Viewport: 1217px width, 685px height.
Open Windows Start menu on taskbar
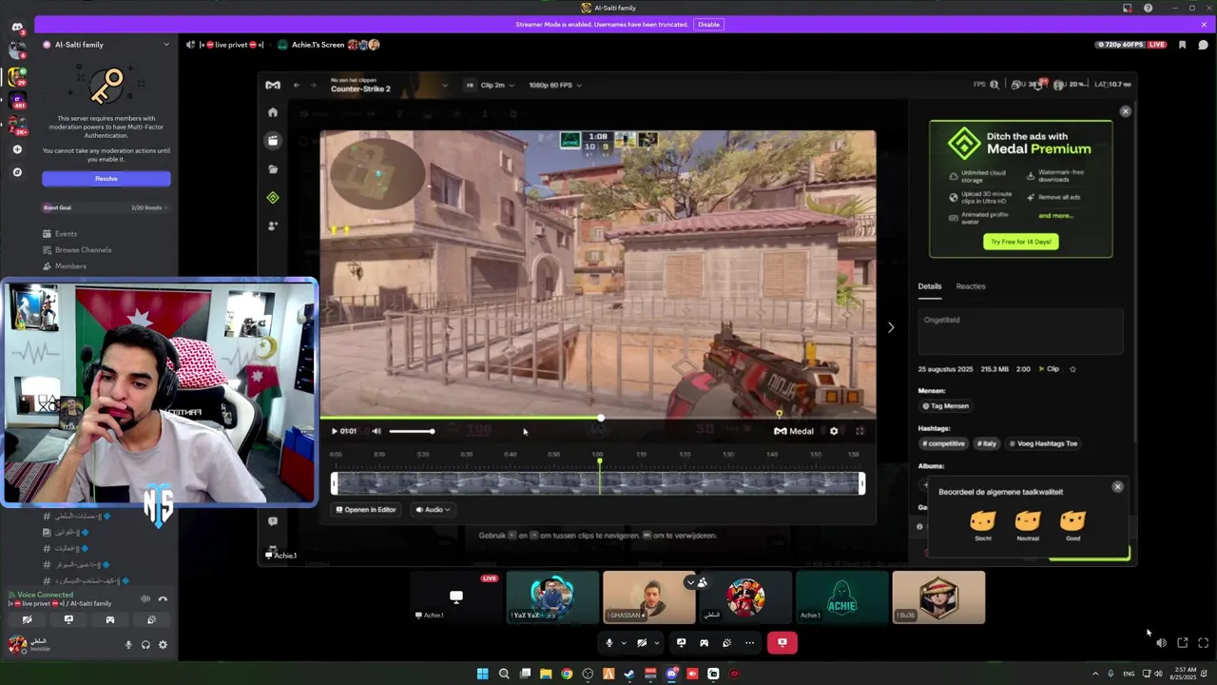click(x=482, y=674)
